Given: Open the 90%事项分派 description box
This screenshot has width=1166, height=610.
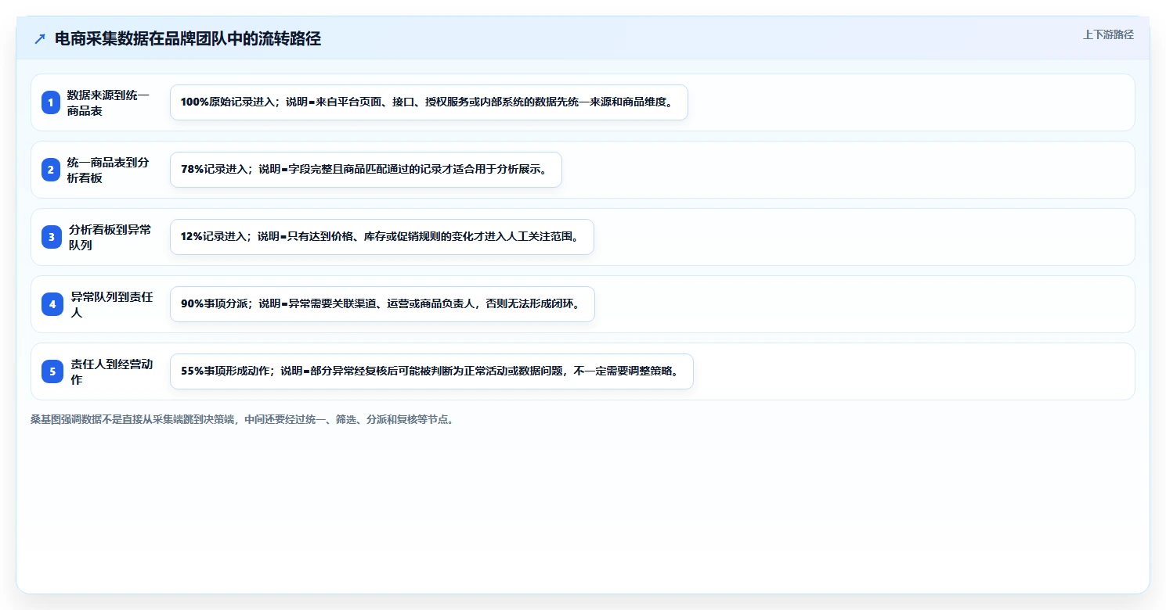Looking at the screenshot, I should coord(382,304).
